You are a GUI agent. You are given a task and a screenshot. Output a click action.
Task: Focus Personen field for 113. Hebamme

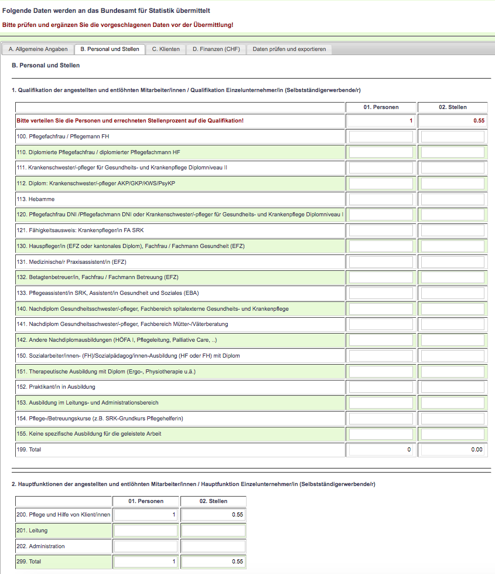coord(381,199)
